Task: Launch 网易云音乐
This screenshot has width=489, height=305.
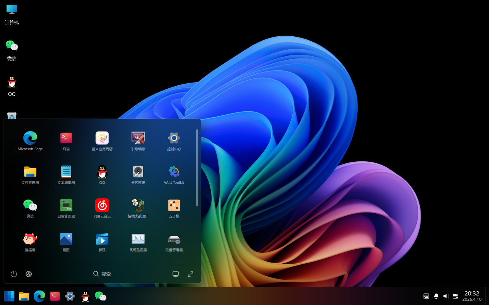Action: tap(102, 208)
